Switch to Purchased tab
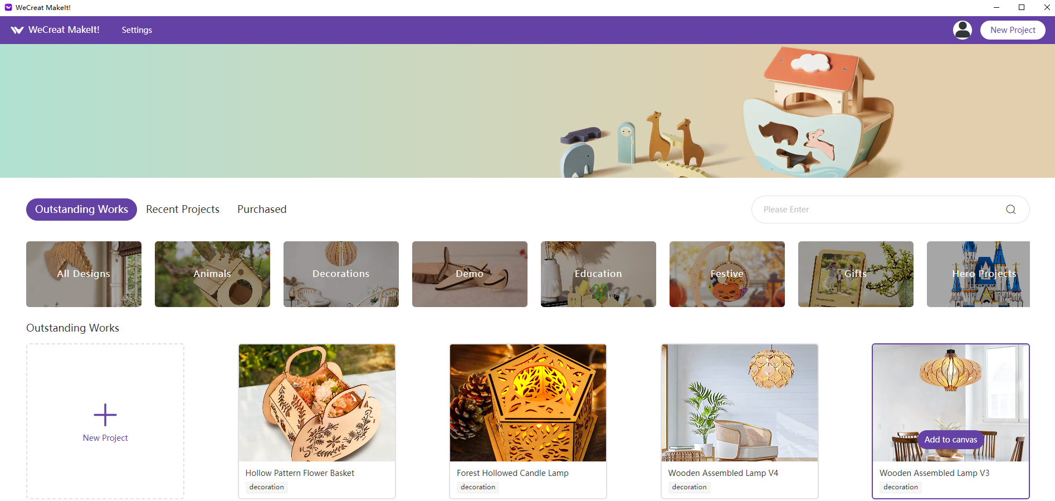Viewport: 1055px width, 501px height. [262, 210]
